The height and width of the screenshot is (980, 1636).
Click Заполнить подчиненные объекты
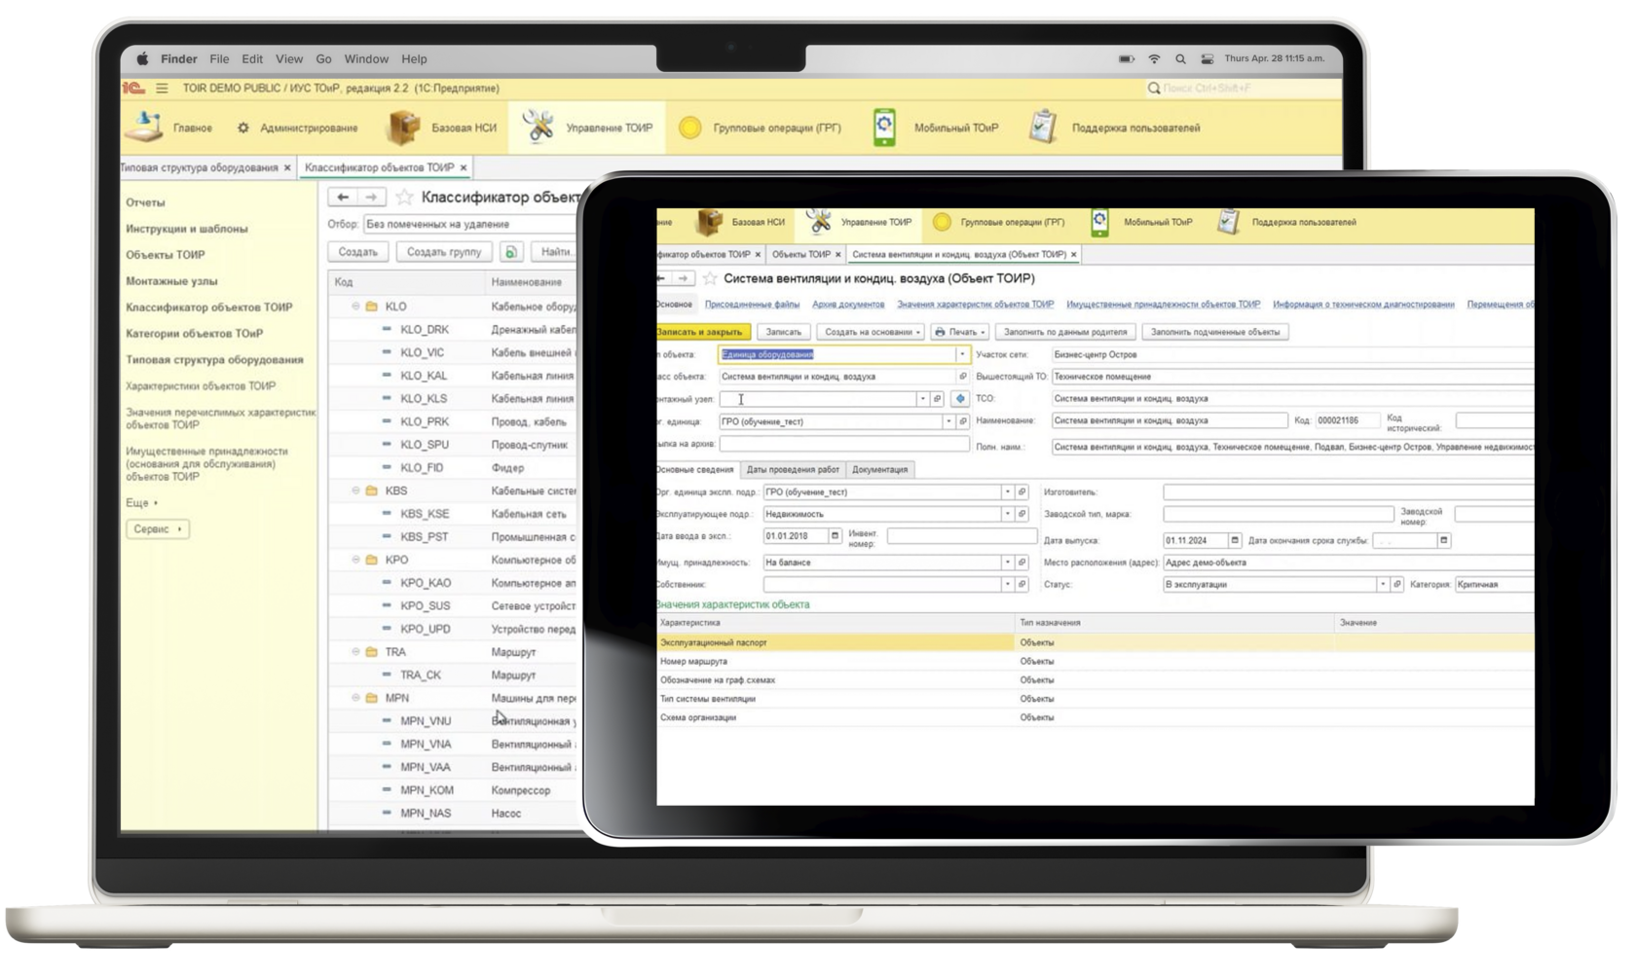pyautogui.click(x=1215, y=332)
